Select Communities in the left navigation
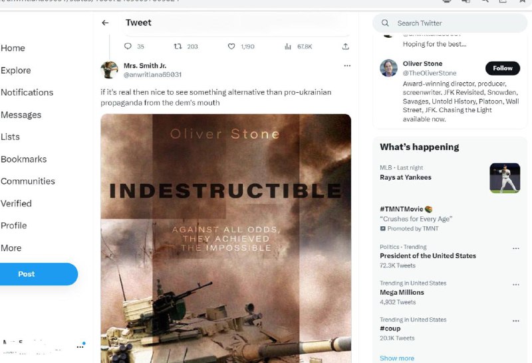This screenshot has width=532, height=363. (27, 181)
